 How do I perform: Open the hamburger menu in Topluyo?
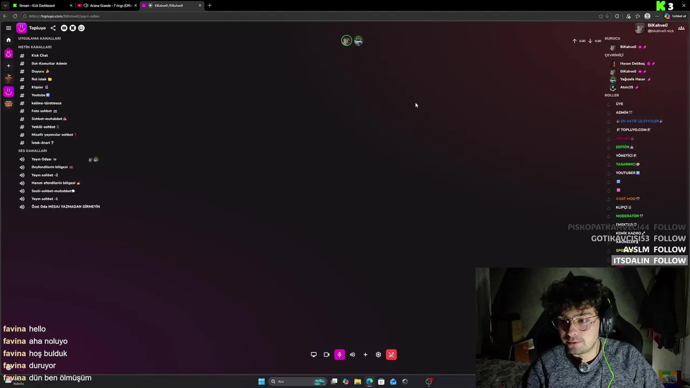9,28
